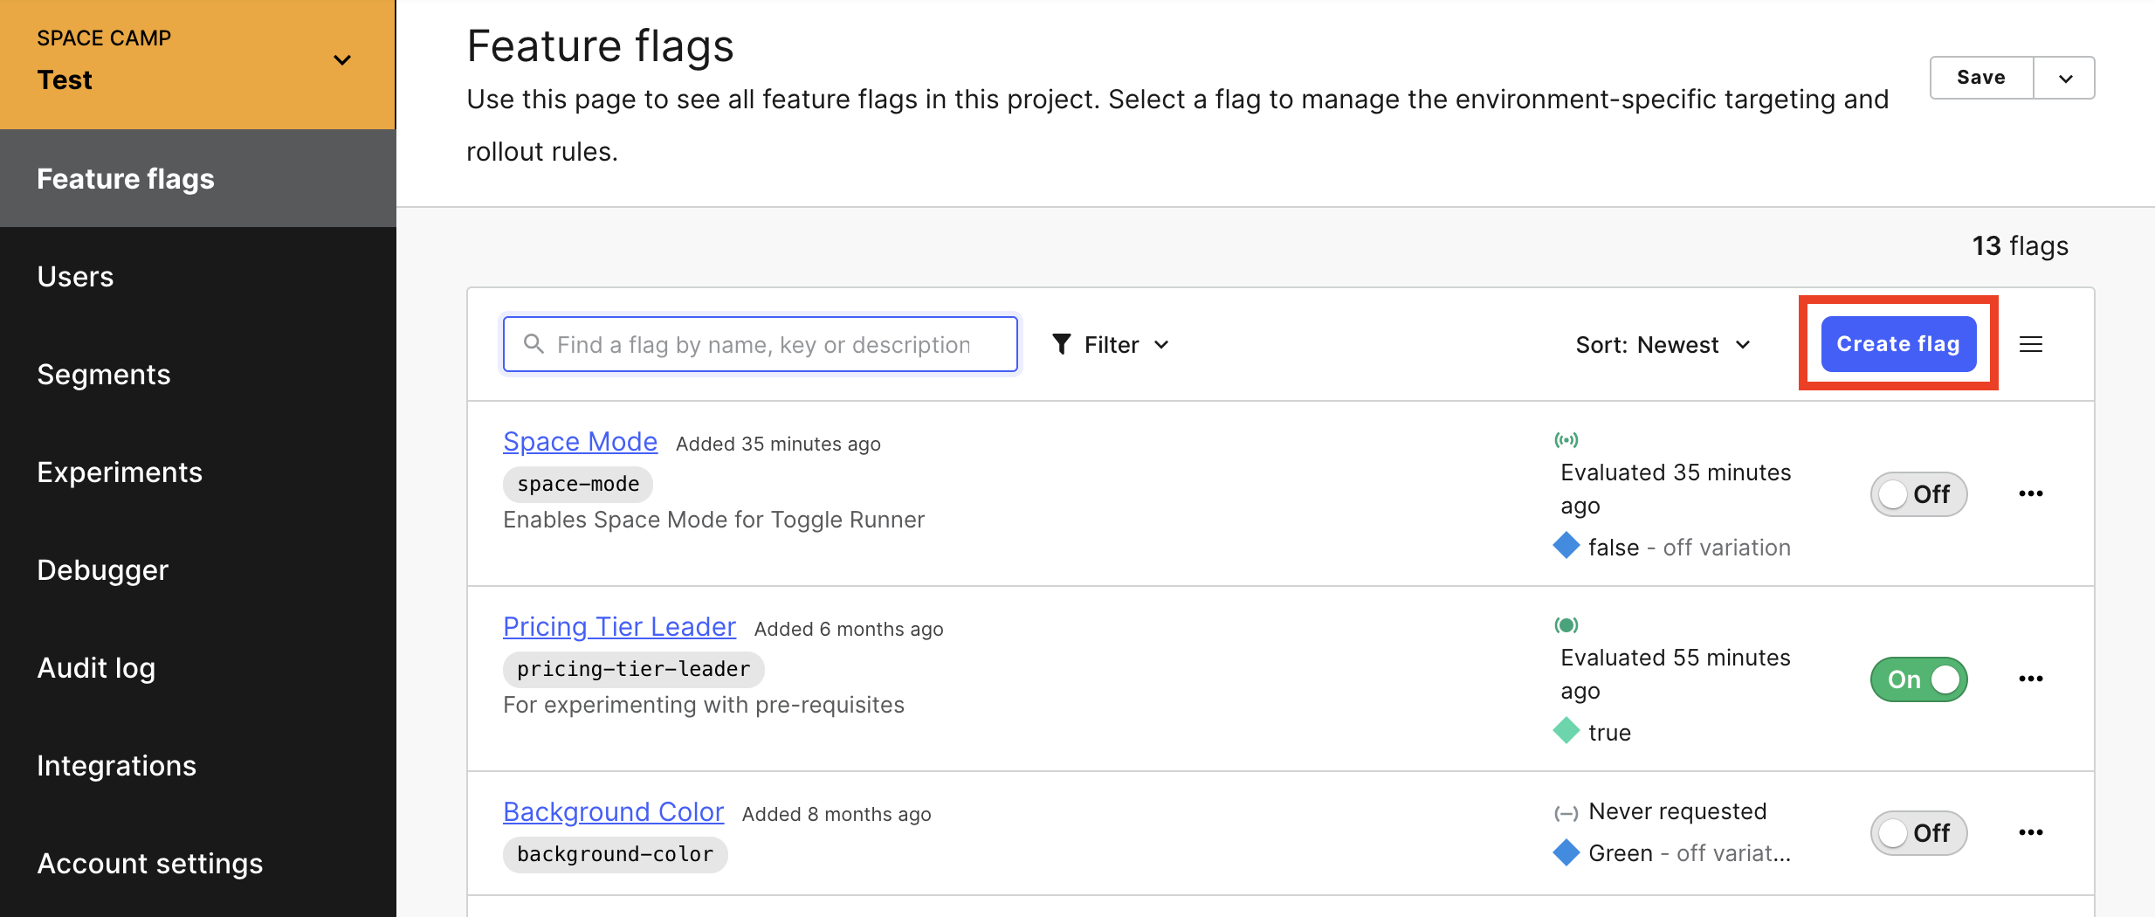Click 'false - off variation' text
The image size is (2155, 917).
[1690, 548]
